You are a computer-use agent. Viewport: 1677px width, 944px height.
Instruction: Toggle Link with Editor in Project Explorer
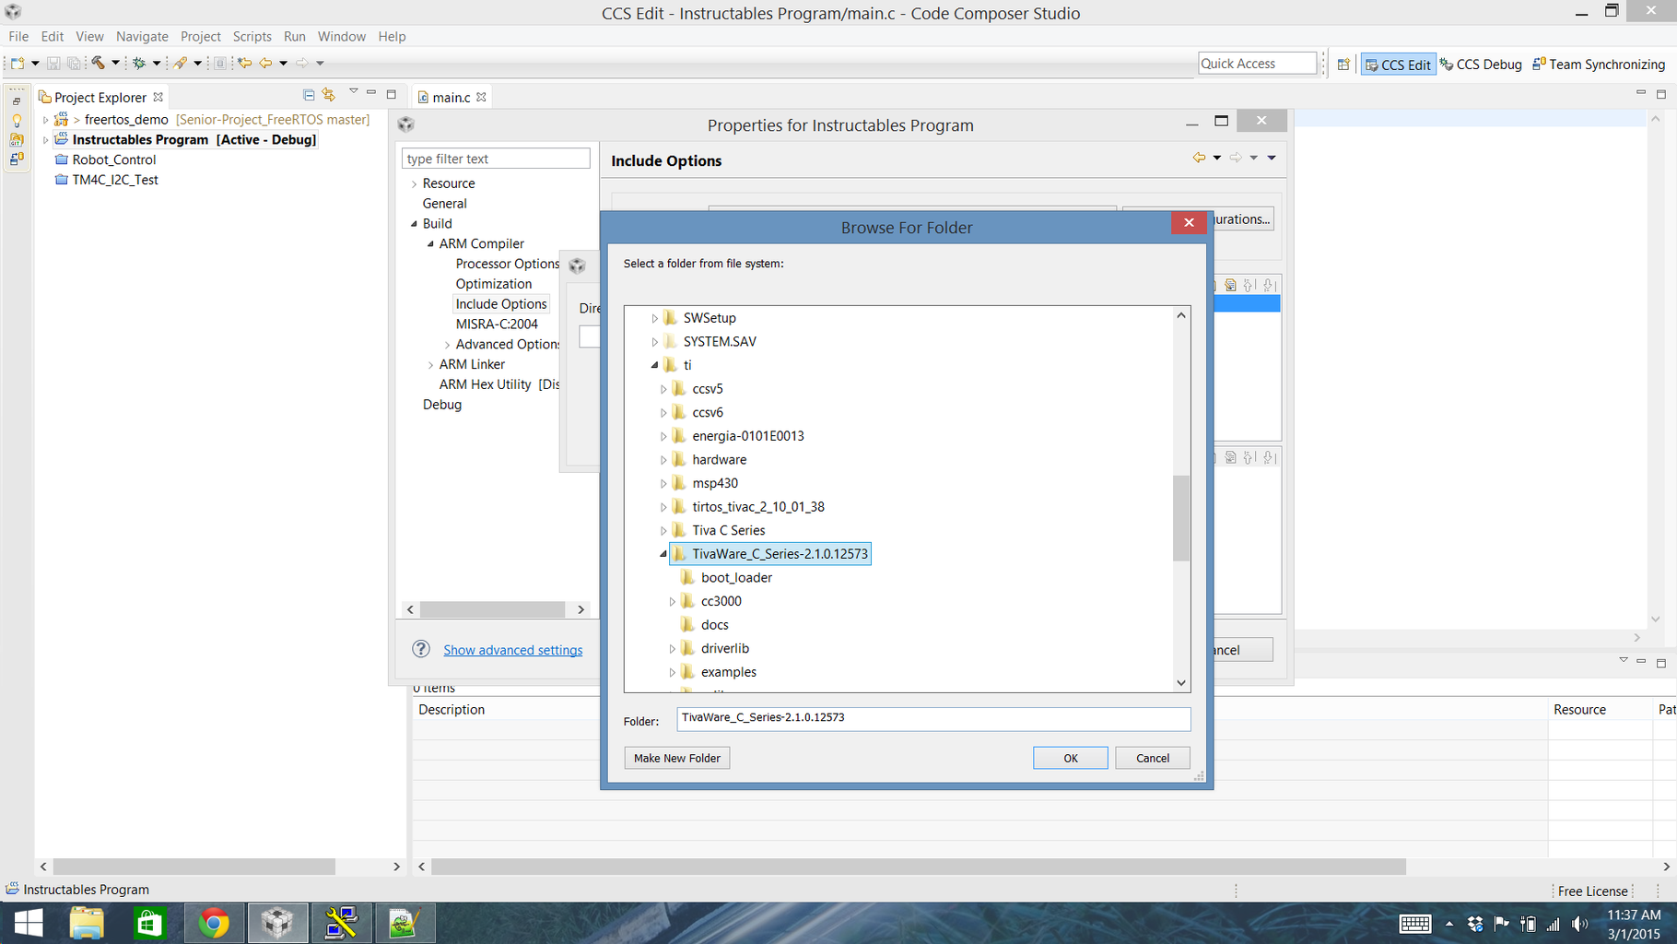click(x=329, y=95)
